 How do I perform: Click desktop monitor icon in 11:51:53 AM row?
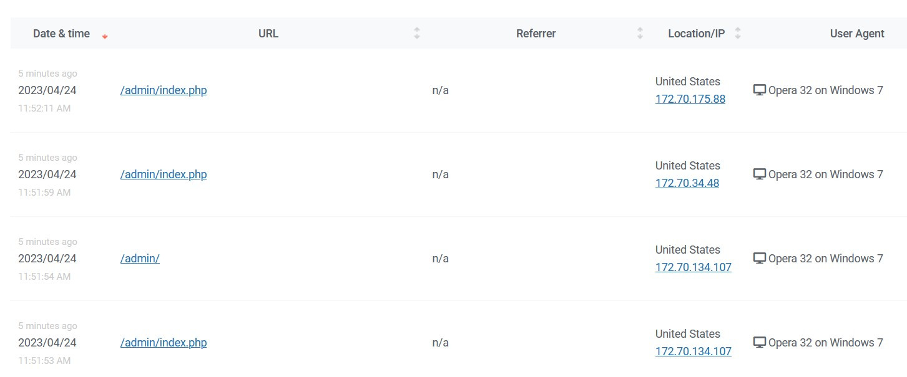point(759,343)
